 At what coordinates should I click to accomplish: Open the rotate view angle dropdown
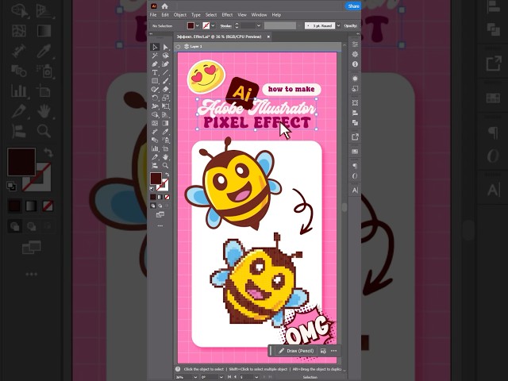pos(221,377)
